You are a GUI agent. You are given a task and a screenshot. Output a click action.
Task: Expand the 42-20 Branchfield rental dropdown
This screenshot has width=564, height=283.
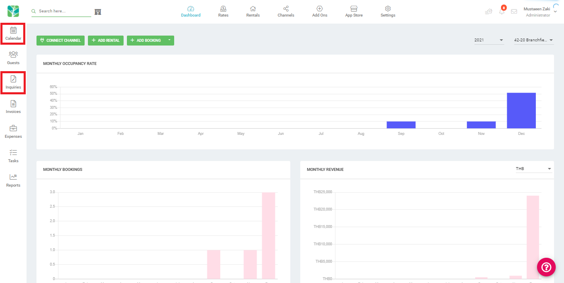click(x=534, y=40)
